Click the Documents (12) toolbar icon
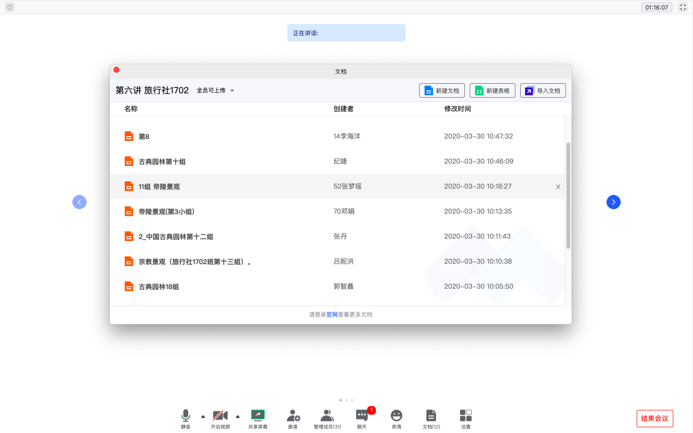Image resolution: width=693 pixels, height=433 pixels. point(431,418)
